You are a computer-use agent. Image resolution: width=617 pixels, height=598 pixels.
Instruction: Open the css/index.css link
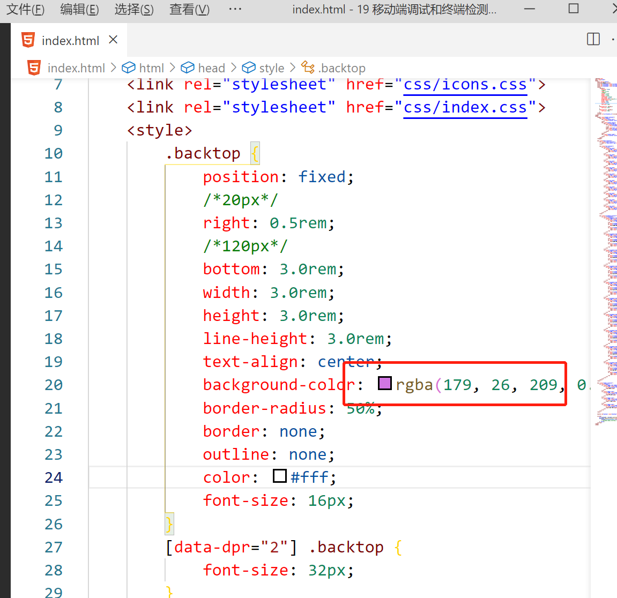tap(465, 107)
